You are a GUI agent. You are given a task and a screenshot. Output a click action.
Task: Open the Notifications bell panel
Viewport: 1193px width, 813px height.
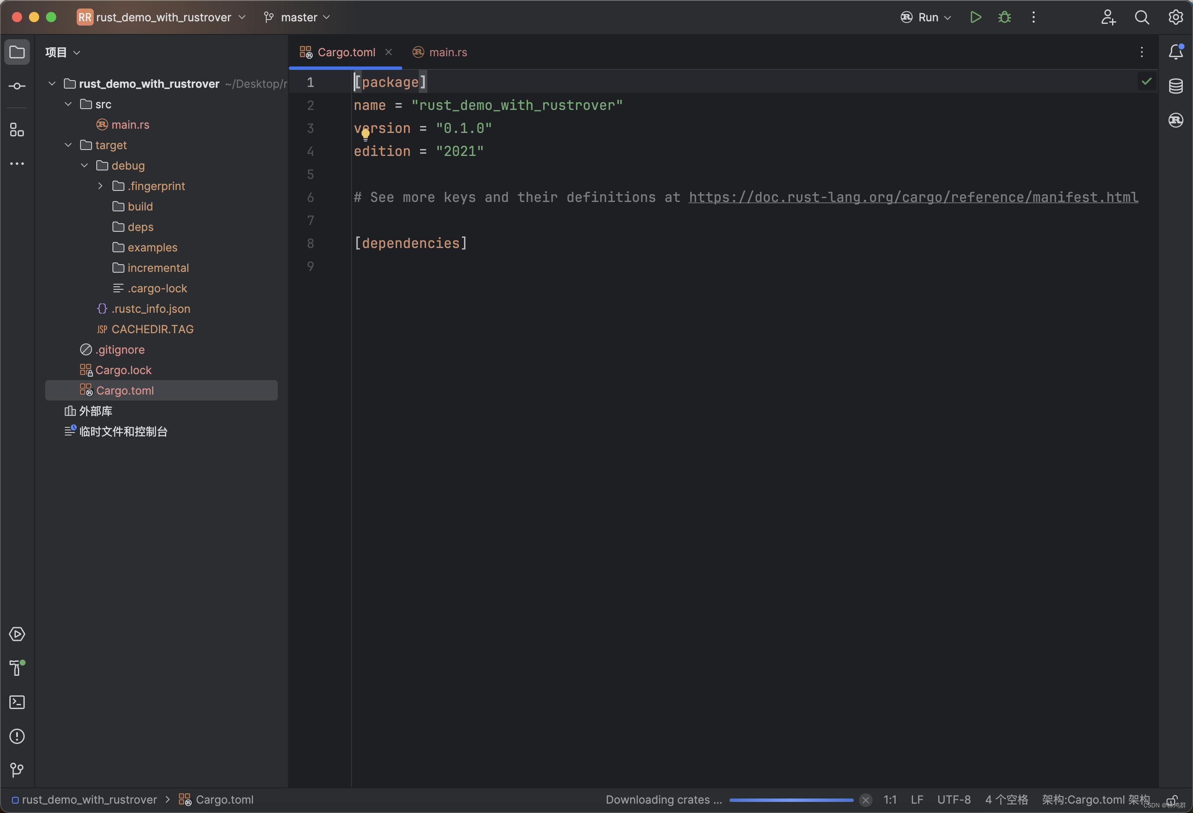[x=1176, y=52]
